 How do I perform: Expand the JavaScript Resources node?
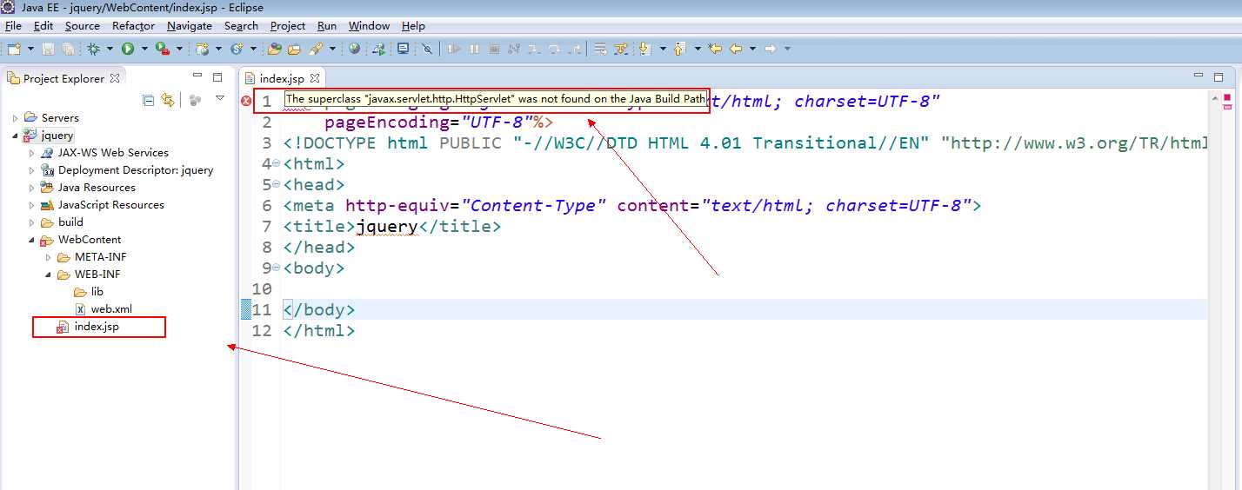click(x=32, y=205)
